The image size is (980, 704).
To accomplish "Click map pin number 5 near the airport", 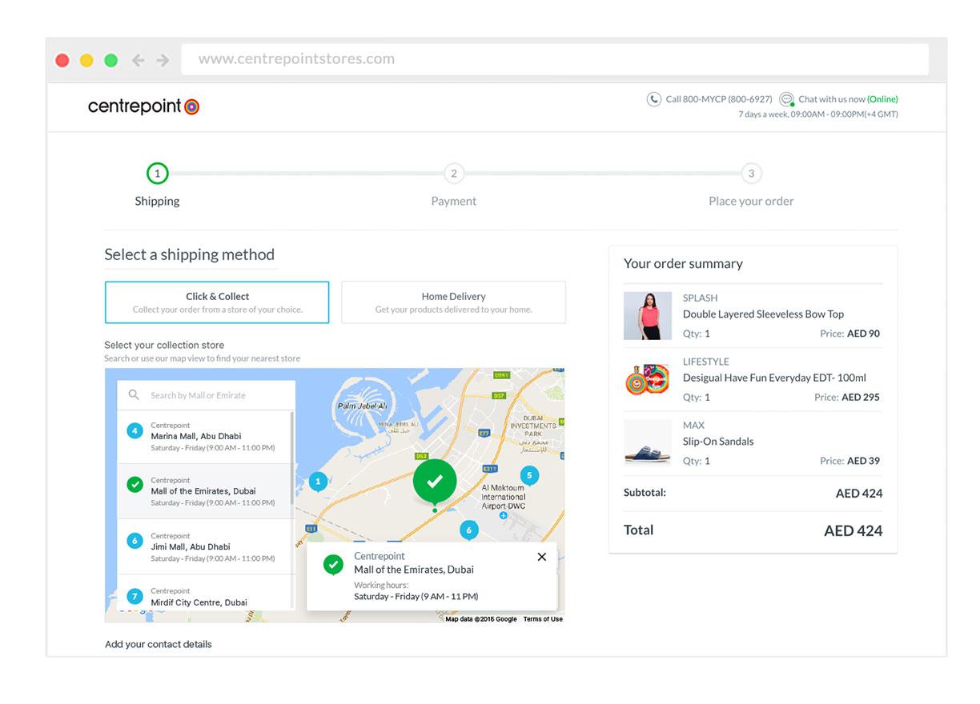I will pyautogui.click(x=528, y=474).
